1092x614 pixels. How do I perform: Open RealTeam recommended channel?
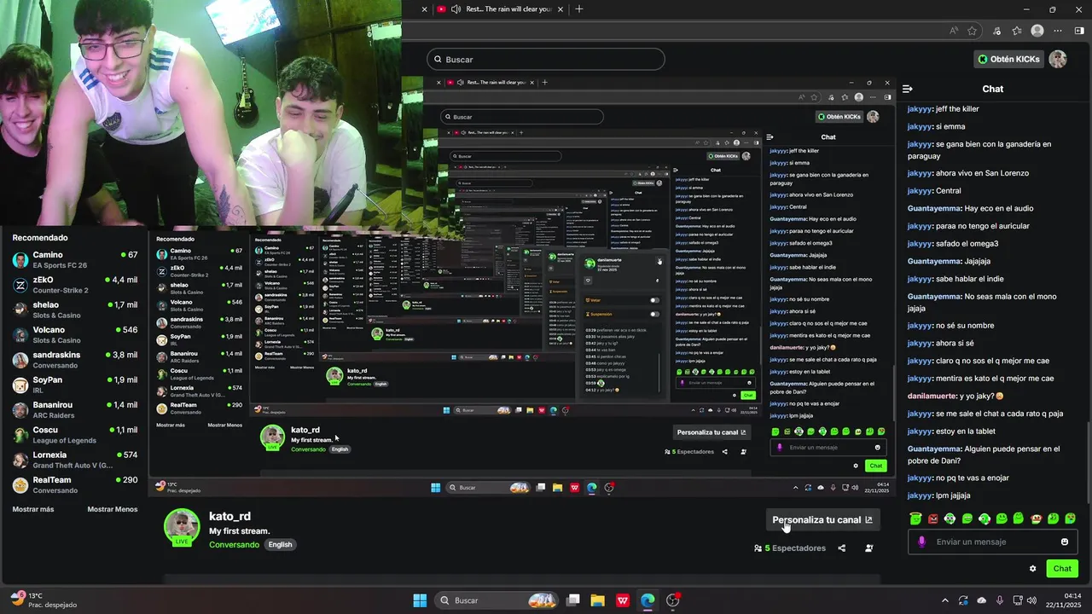pos(75,484)
